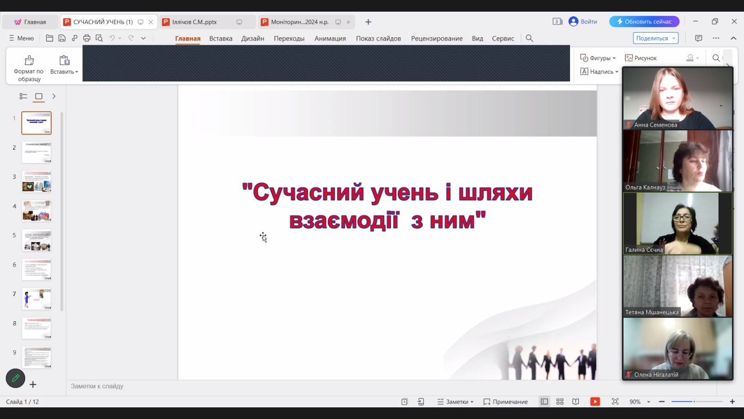This screenshot has width=744, height=419.
Task: Select Slide Sorter grid view
Action: coord(560,401)
